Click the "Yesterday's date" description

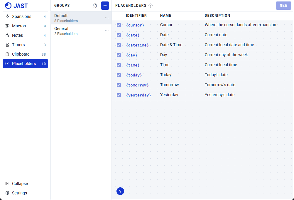(219, 95)
